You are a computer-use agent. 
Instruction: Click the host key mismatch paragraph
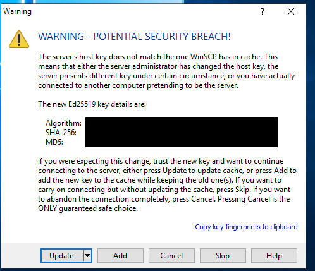pos(166,71)
